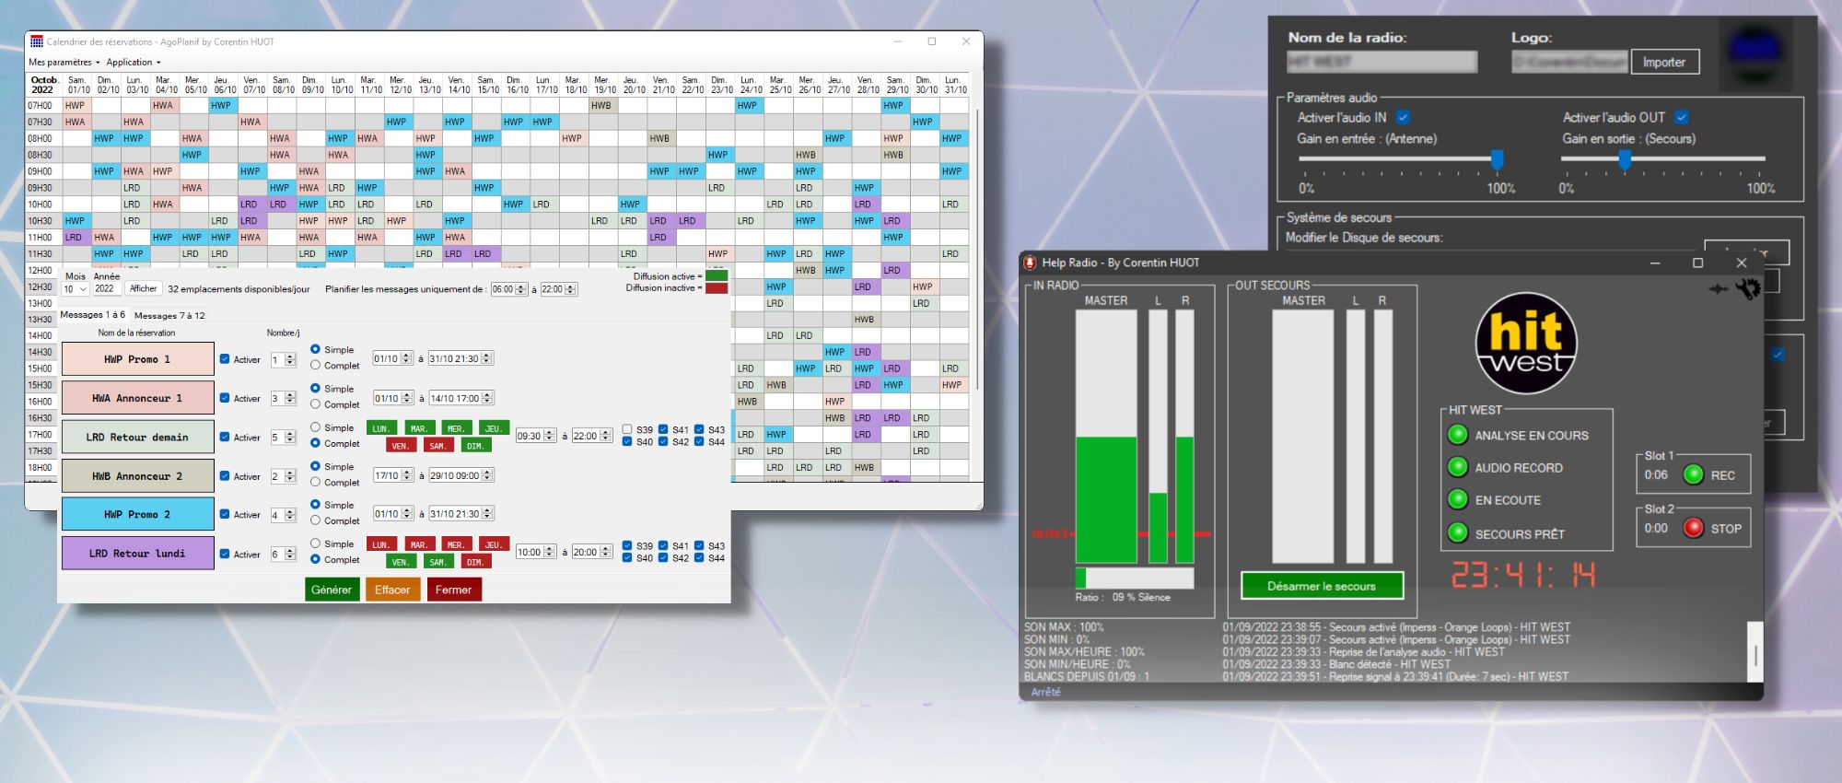
Task: Click HWB cell on 19/10 at 07H00
Action: point(602,105)
